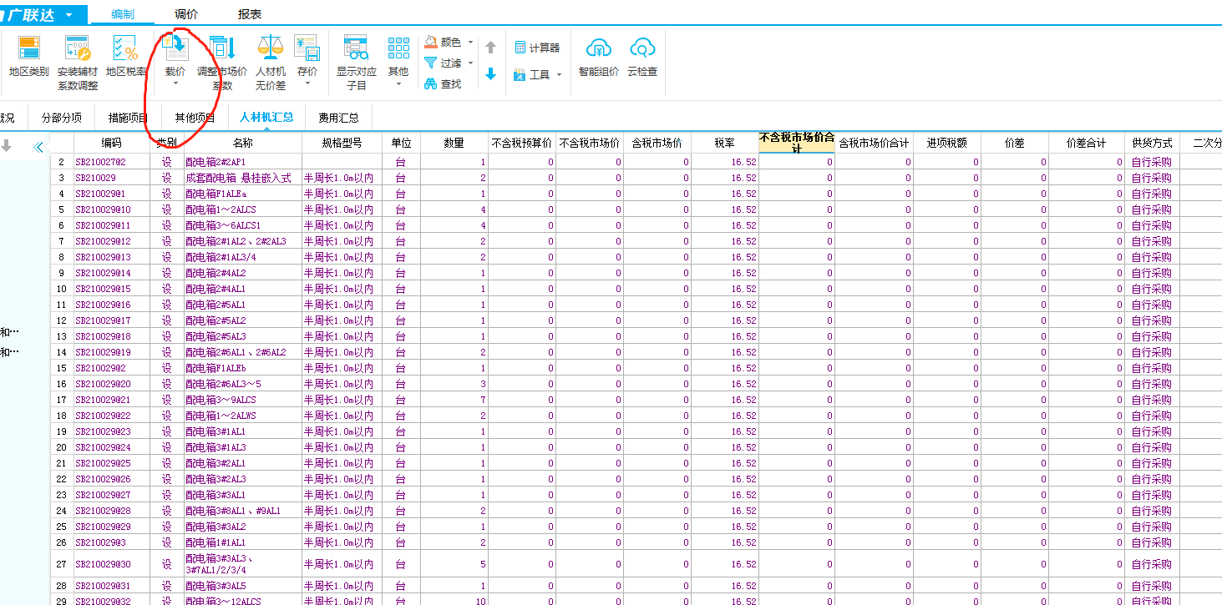Click the 过滤 filter funnel tool
1222x605 pixels.
(443, 63)
